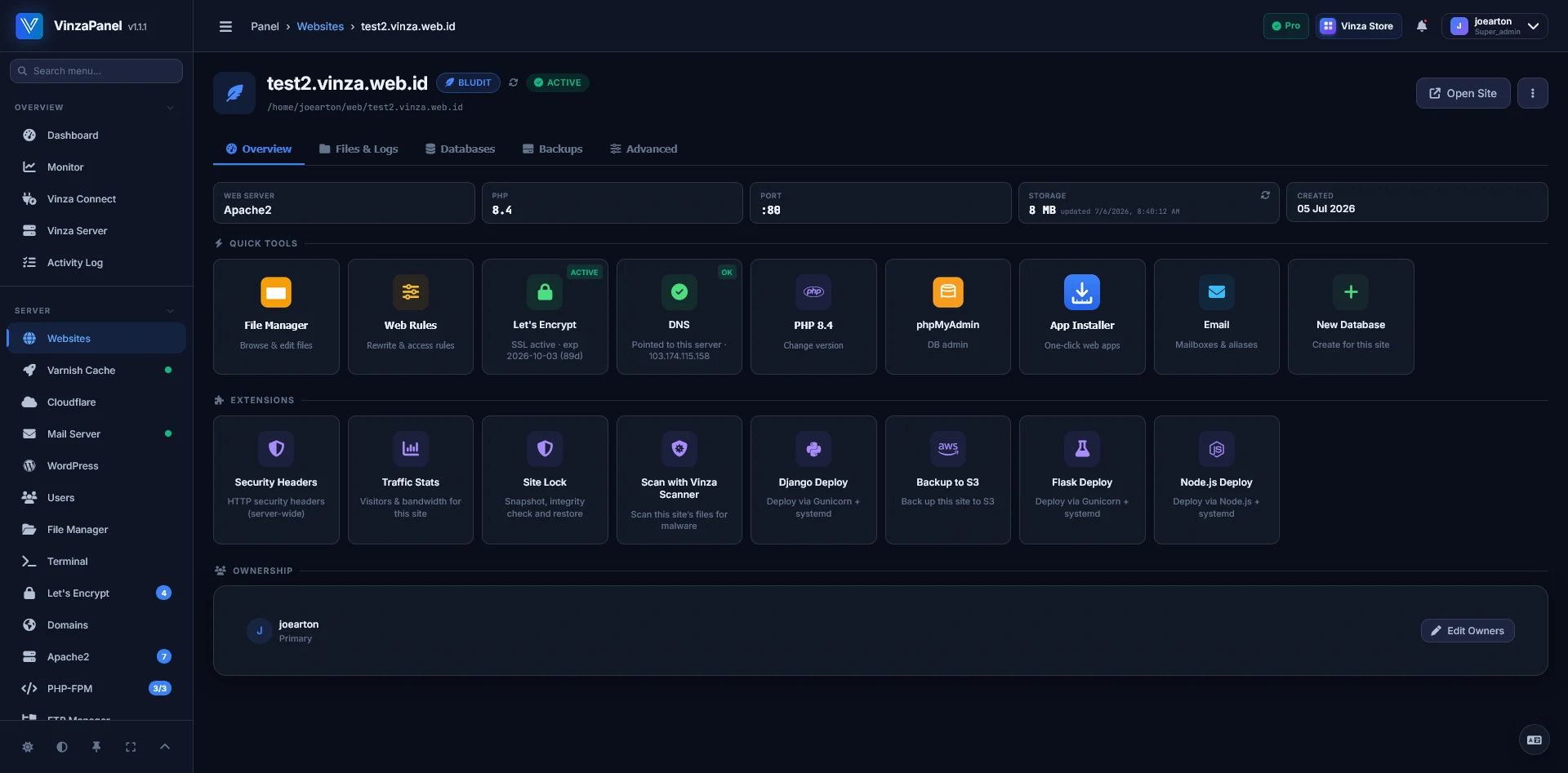Open the File Manager quick tool

[x=276, y=317]
